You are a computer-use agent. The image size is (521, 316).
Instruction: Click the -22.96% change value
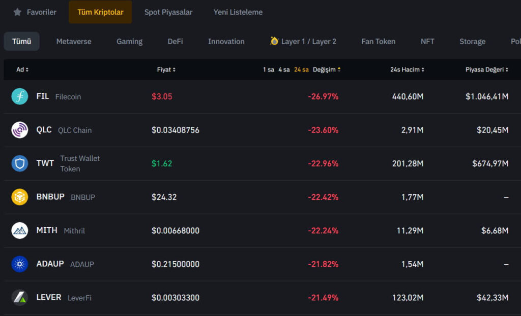(323, 163)
